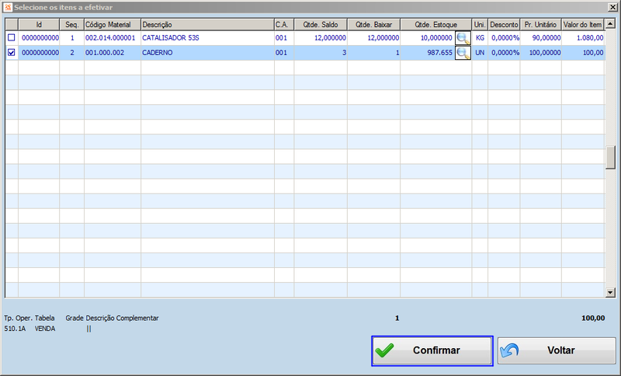
Task: Click the unit price 90,00000 cell
Action: (540, 38)
